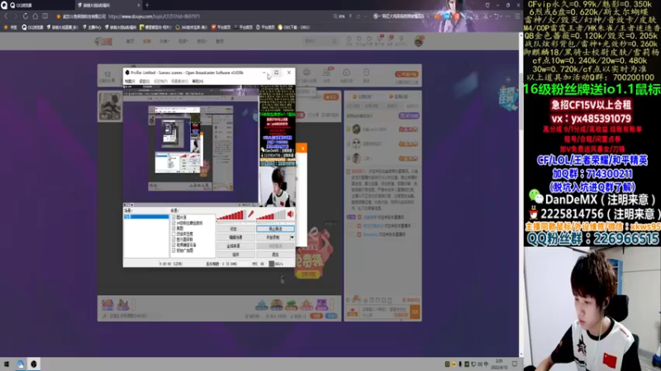Viewport: 661px width, 371px height.
Task: Open a new browser tab with plus
Action: point(147,5)
